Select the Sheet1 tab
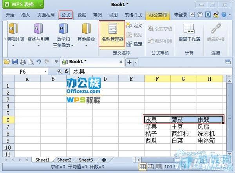 pyautogui.click(x=42, y=160)
